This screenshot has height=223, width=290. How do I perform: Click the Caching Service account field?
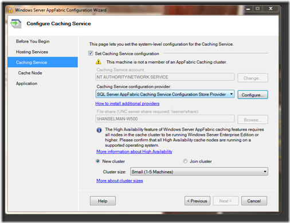pyautogui.click(x=165, y=77)
